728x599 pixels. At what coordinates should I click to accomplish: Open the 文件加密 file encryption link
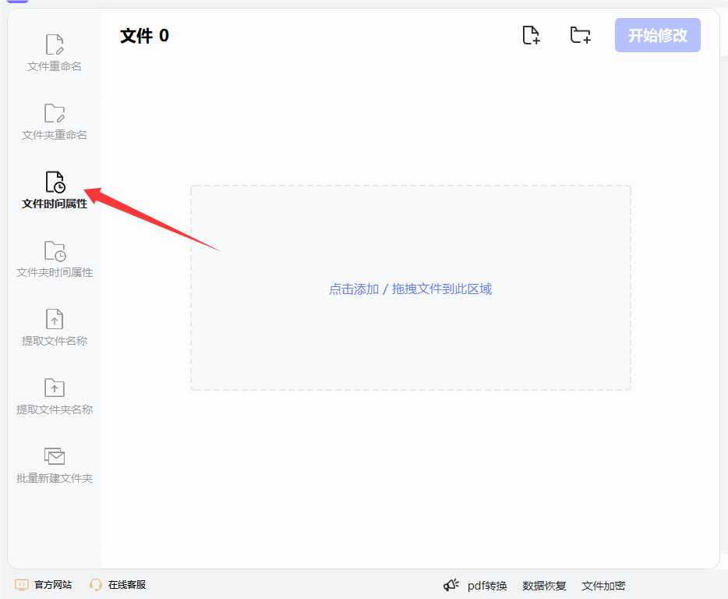point(603,586)
